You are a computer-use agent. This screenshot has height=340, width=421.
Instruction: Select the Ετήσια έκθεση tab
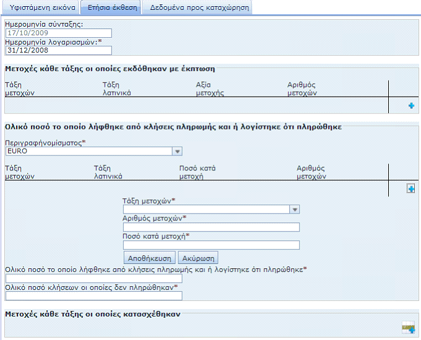[x=112, y=7]
